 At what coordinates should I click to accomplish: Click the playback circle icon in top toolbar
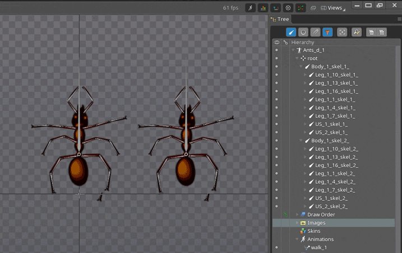click(x=288, y=8)
